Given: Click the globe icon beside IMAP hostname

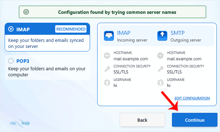Looking at the screenshot, I should pyautogui.click(x=107, y=55).
